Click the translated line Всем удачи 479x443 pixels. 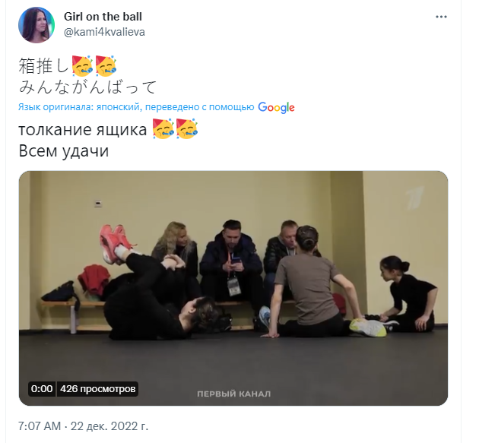(64, 150)
